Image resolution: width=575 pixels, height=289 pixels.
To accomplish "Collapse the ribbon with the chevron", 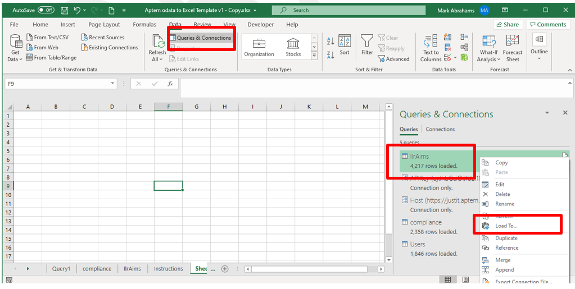I will point(569,70).
